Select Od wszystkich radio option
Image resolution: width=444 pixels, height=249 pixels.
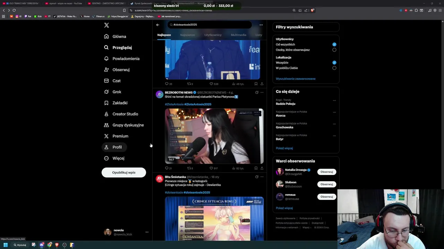pyautogui.click(x=334, y=44)
